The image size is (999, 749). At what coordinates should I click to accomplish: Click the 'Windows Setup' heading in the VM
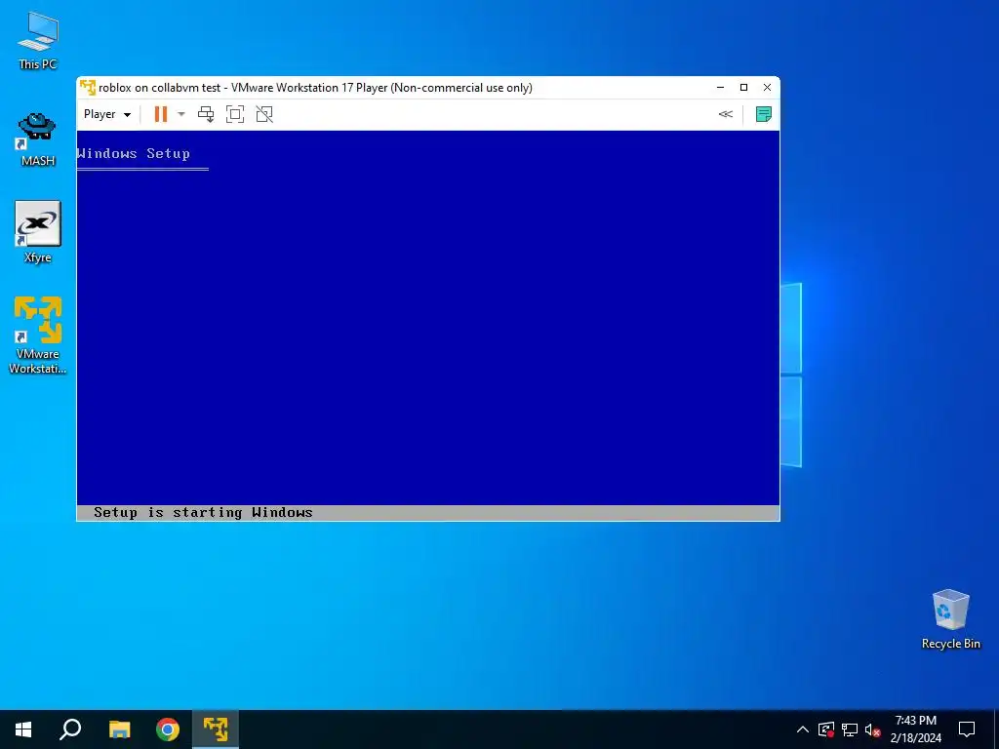134,153
